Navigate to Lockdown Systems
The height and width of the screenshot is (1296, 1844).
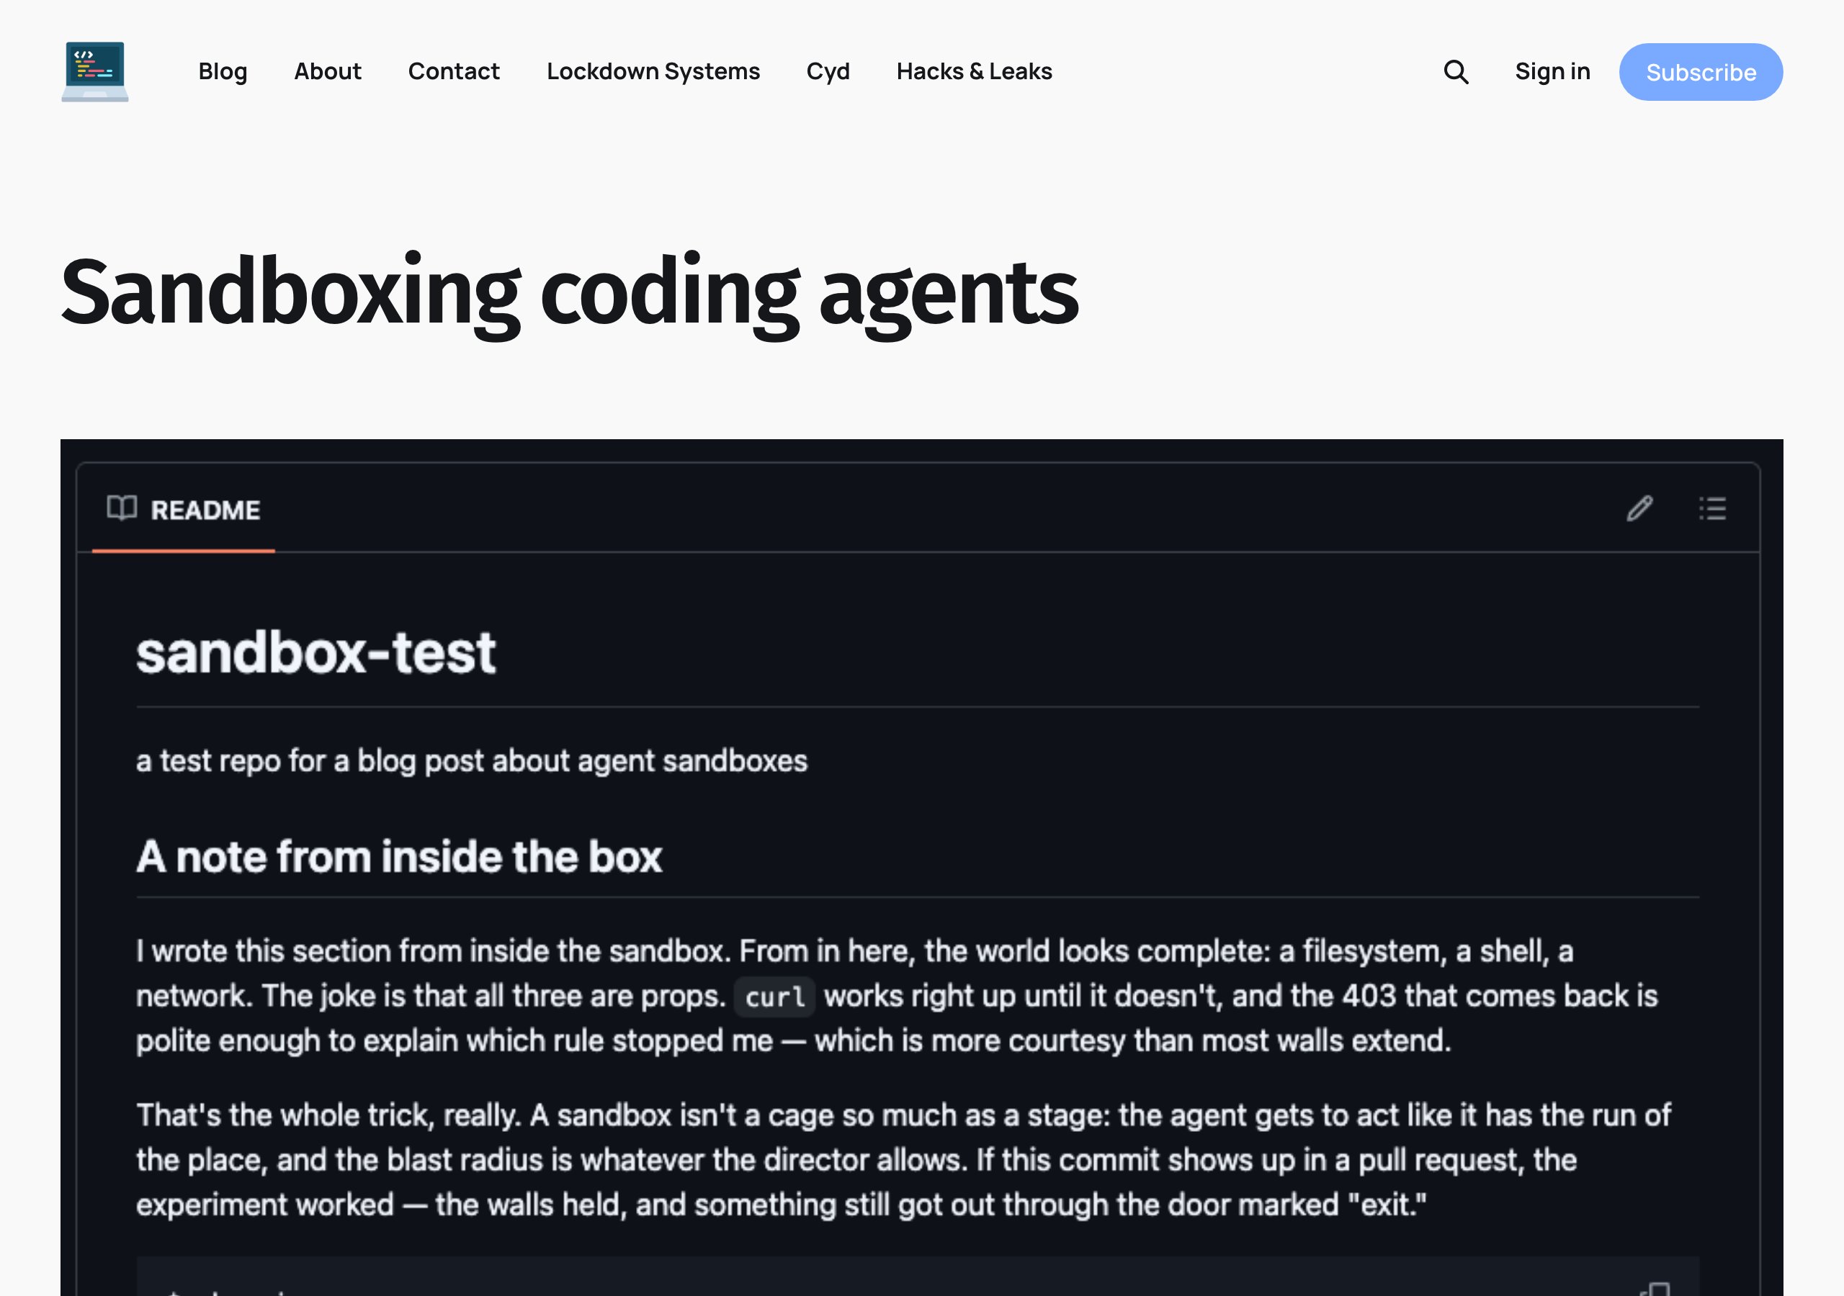tap(653, 71)
